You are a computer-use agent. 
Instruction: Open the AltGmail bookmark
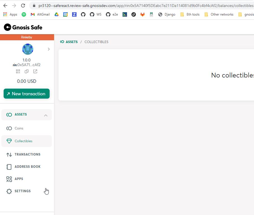[x=40, y=14]
